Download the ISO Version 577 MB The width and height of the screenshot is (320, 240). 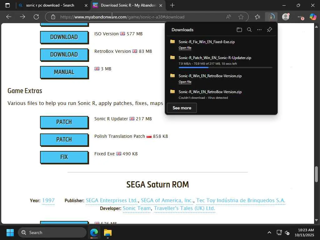point(64,37)
